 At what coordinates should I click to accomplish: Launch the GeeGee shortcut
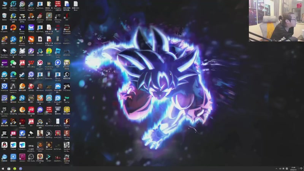[13, 135]
